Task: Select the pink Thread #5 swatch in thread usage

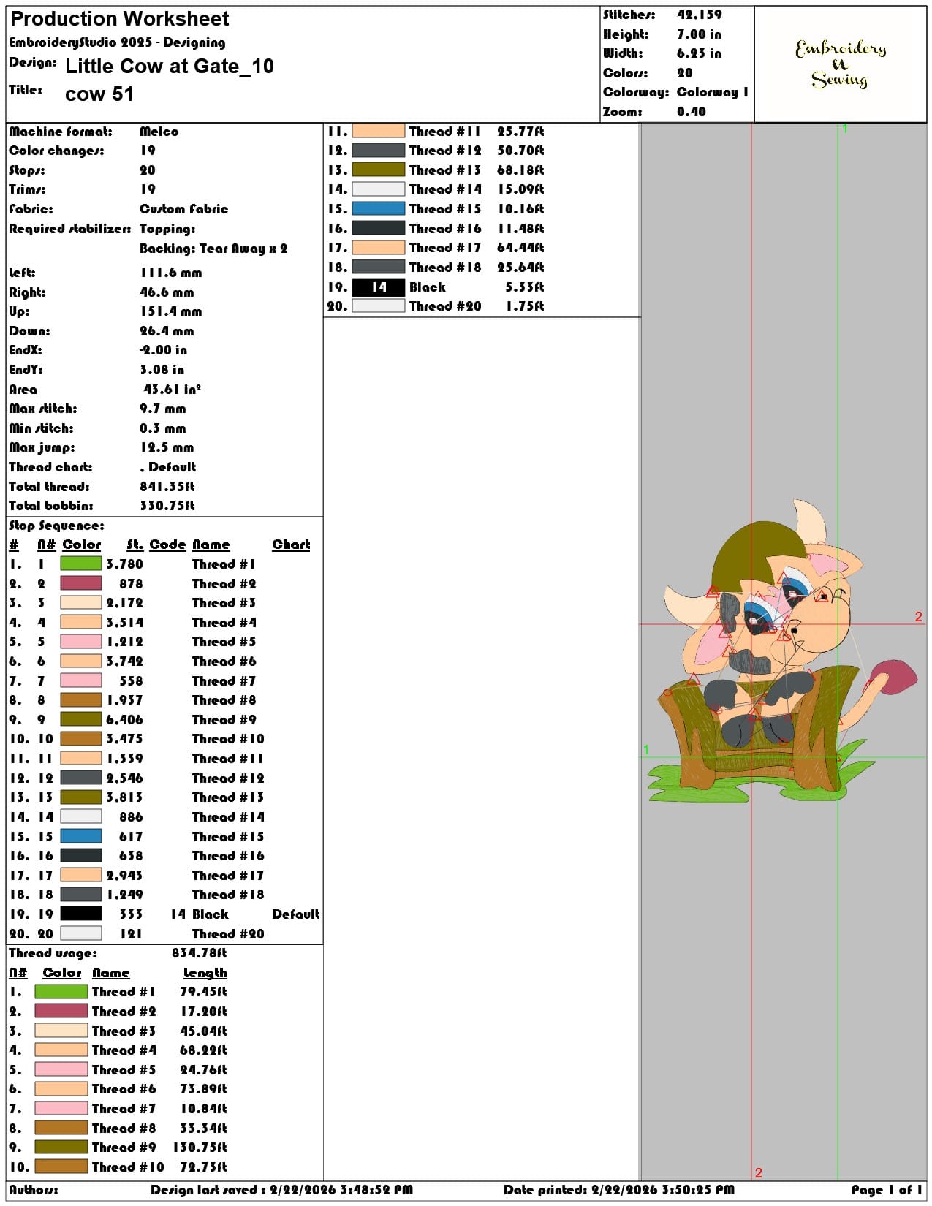Action: point(61,1069)
